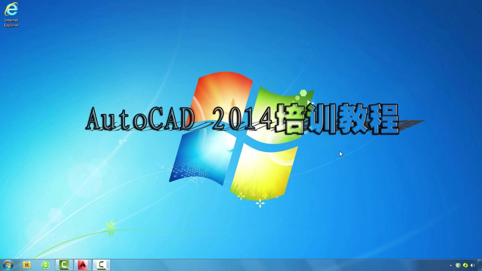Switch to the green Camtasia taskbar window
Image resolution: width=482 pixels, height=271 pixels.
[x=64, y=265]
